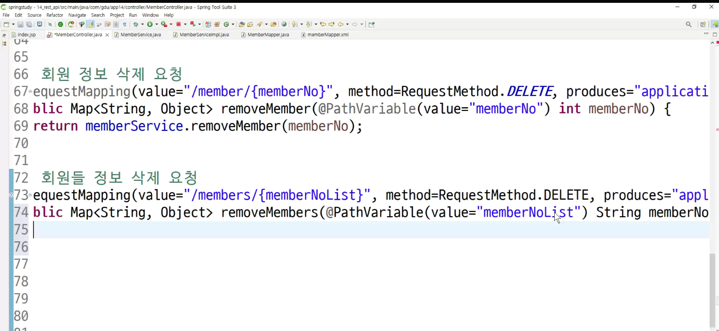
Task: Open the New Java Class dropdown arrow
Action: pos(233,24)
